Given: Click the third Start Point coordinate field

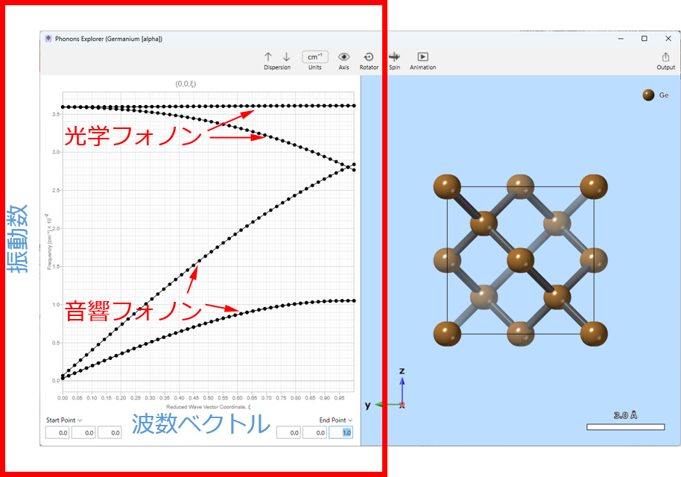Looking at the screenshot, I should pyautogui.click(x=110, y=433).
